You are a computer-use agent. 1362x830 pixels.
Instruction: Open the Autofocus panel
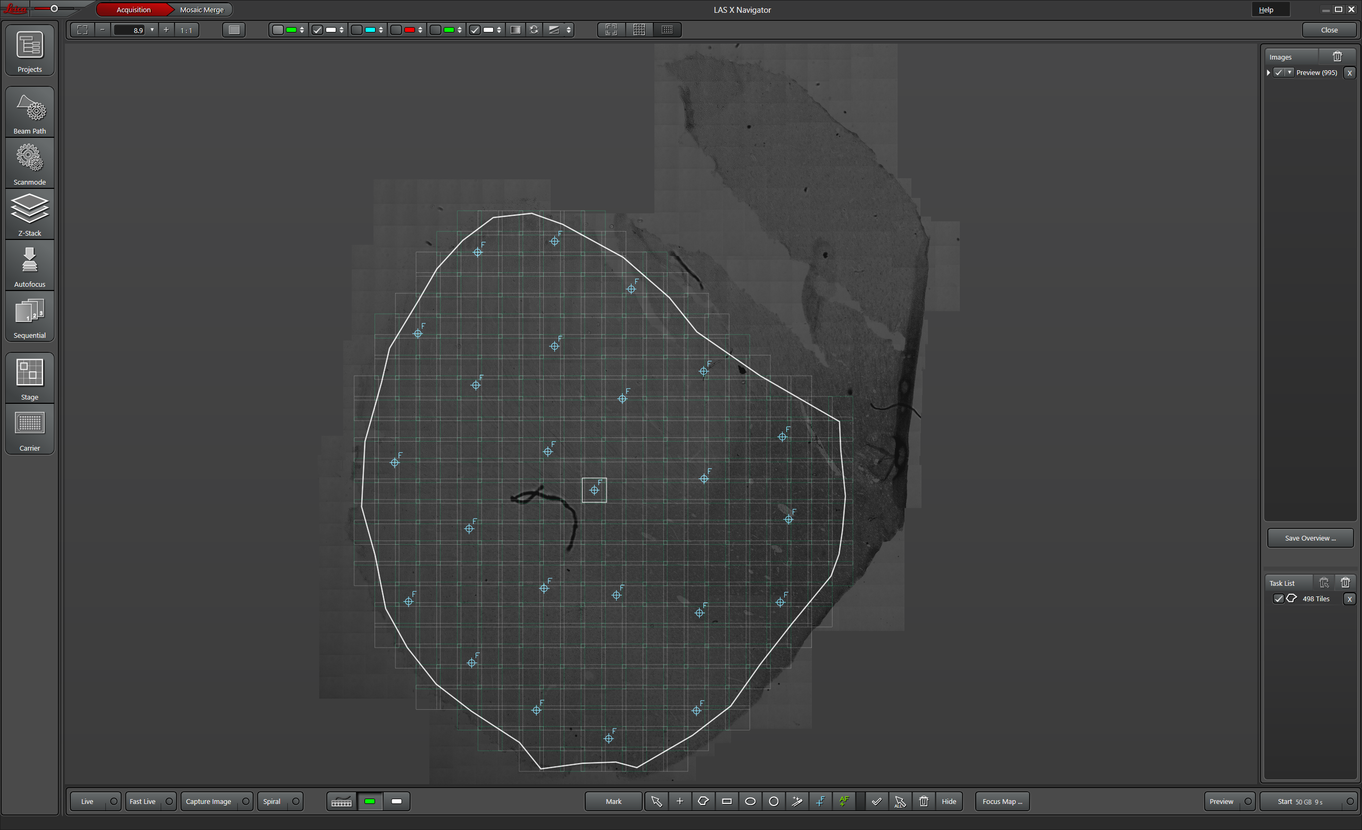pyautogui.click(x=30, y=267)
